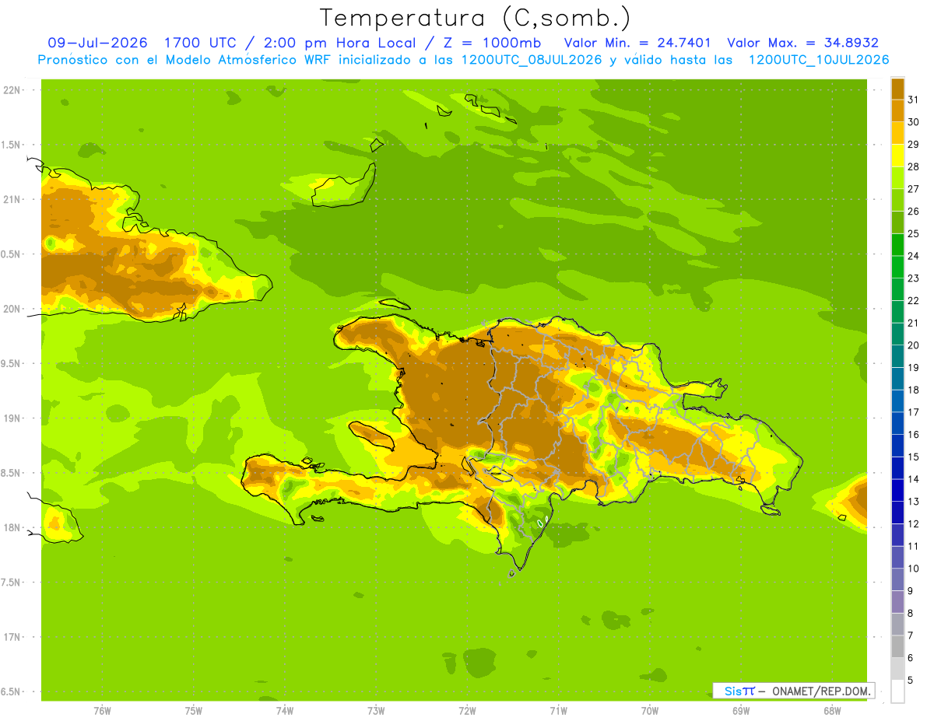Click the '19N' latitude axis label
The width and height of the screenshot is (934, 721).
click(12, 418)
